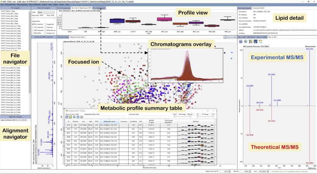Screen dimensions: 317x174
Task: Enable the Blank filter checkbox
Action: click(33, 33)
